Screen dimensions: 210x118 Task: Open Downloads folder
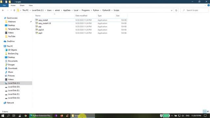coord(12,69)
